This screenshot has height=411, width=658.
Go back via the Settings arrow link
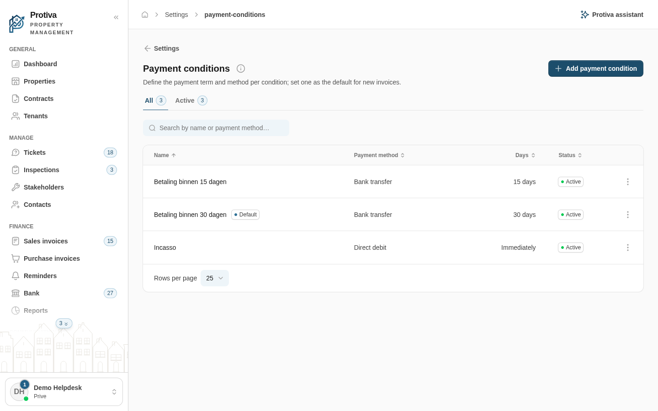(x=161, y=48)
